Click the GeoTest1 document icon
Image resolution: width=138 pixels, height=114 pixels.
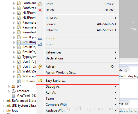pos(14,96)
